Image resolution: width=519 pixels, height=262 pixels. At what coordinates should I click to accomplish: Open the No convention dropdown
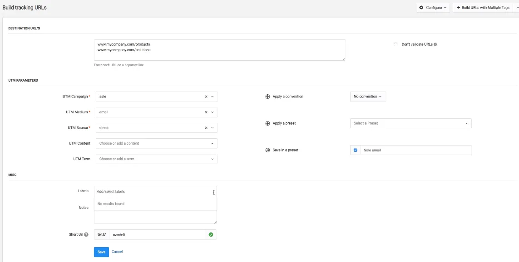click(x=367, y=96)
